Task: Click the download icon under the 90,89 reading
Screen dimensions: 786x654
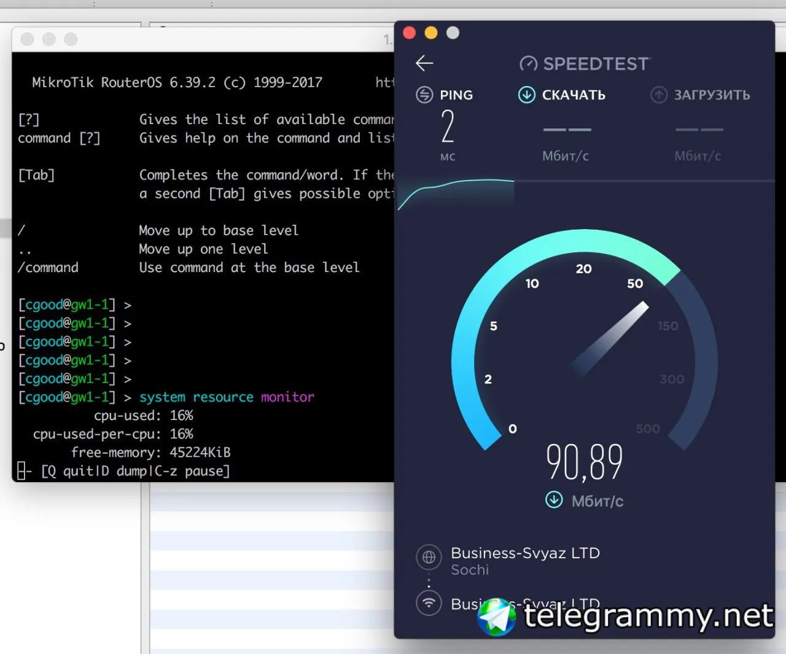Action: coord(554,500)
